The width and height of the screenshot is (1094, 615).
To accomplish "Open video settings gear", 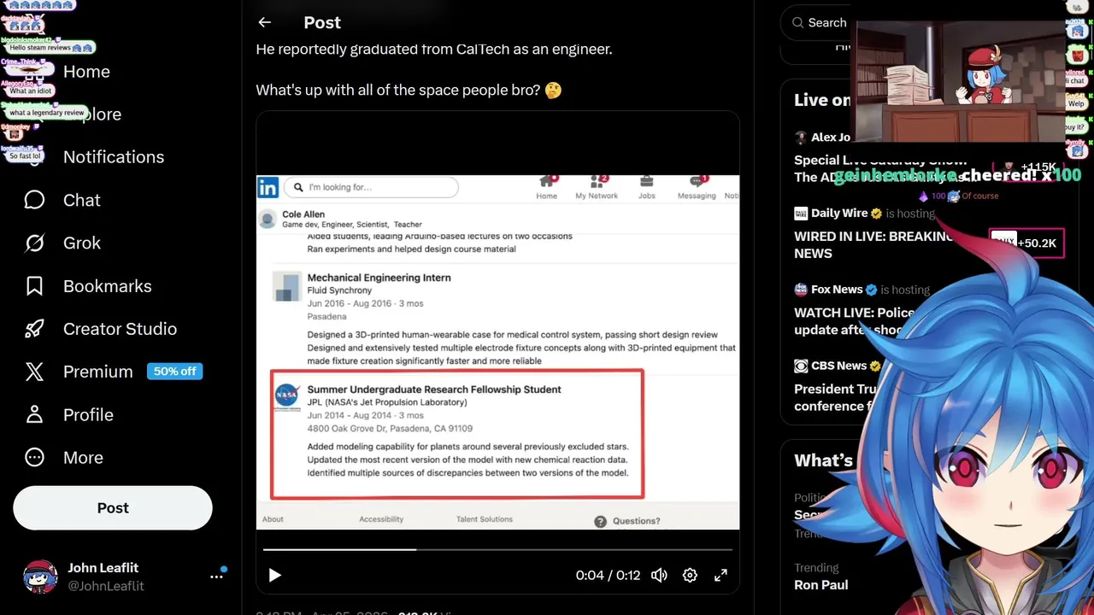I will coord(690,575).
